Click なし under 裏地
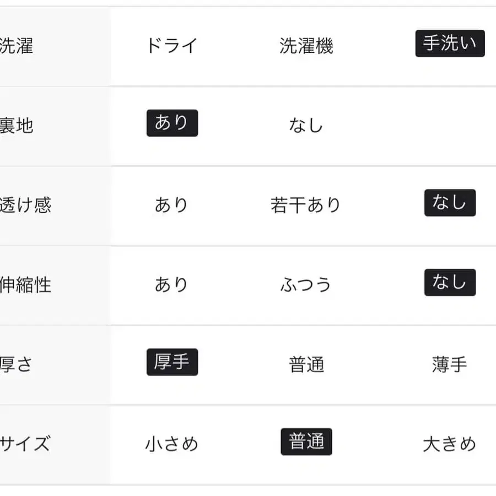496x496 pixels. pos(307,125)
